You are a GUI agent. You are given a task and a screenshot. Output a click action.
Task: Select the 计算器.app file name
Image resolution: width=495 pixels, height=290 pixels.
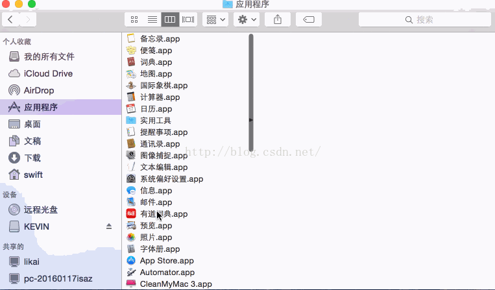coord(160,97)
